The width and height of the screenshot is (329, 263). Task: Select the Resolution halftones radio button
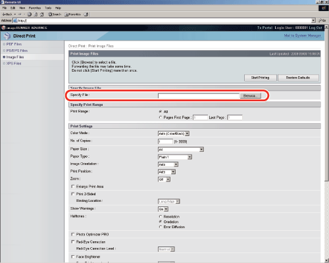pyautogui.click(x=161, y=216)
